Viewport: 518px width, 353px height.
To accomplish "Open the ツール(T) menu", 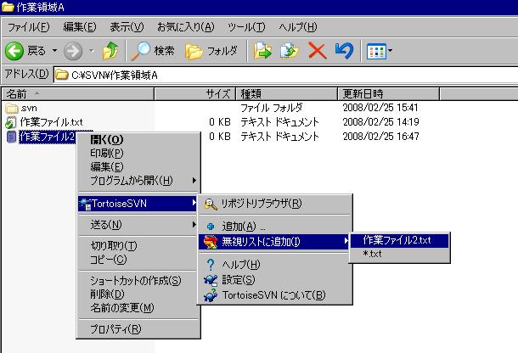I will (x=246, y=27).
